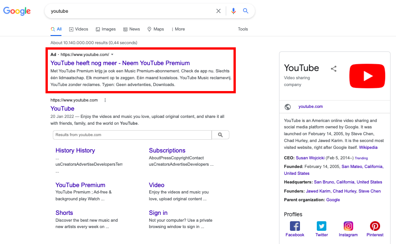Viewport: 396px width, 244px height.
Task: Open San Mateo, California founded link
Action: coord(362,167)
